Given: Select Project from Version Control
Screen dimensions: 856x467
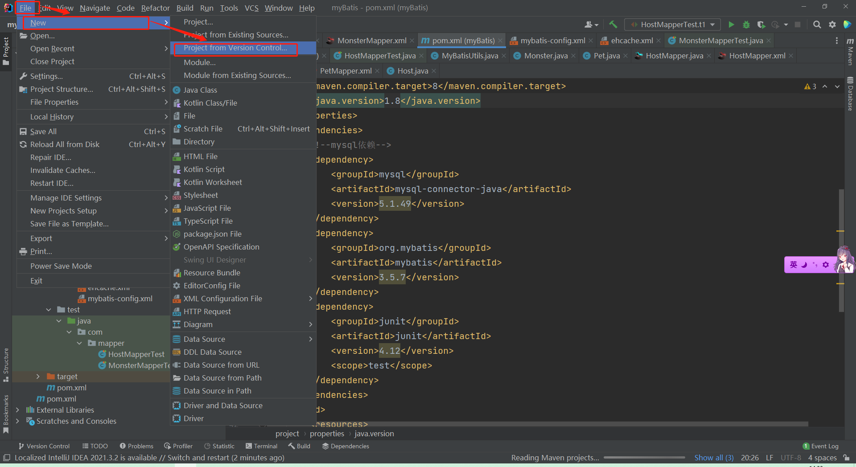Looking at the screenshot, I should (x=243, y=48).
